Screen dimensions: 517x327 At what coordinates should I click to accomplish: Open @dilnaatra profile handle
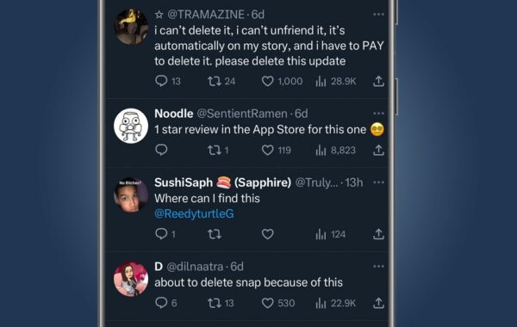pyautogui.click(x=195, y=267)
